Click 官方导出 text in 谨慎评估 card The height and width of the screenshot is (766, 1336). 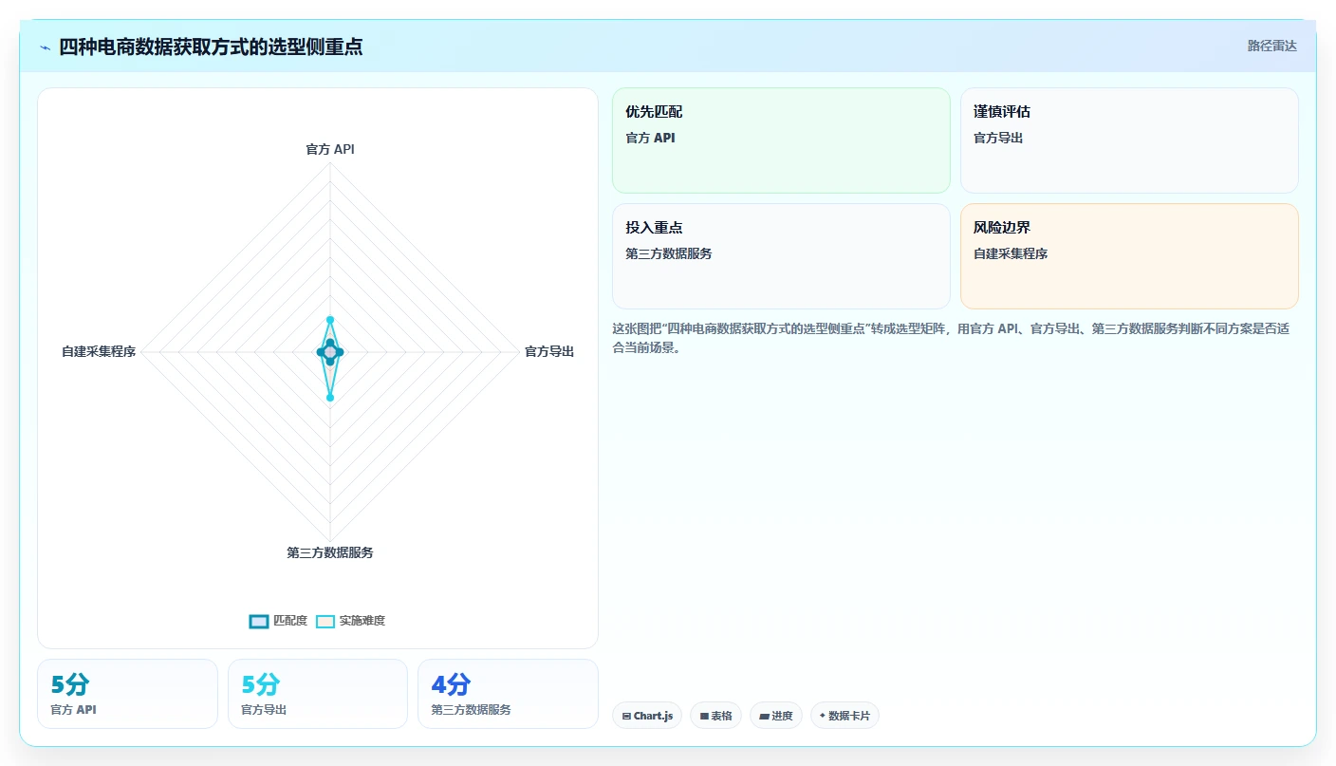[x=998, y=138]
